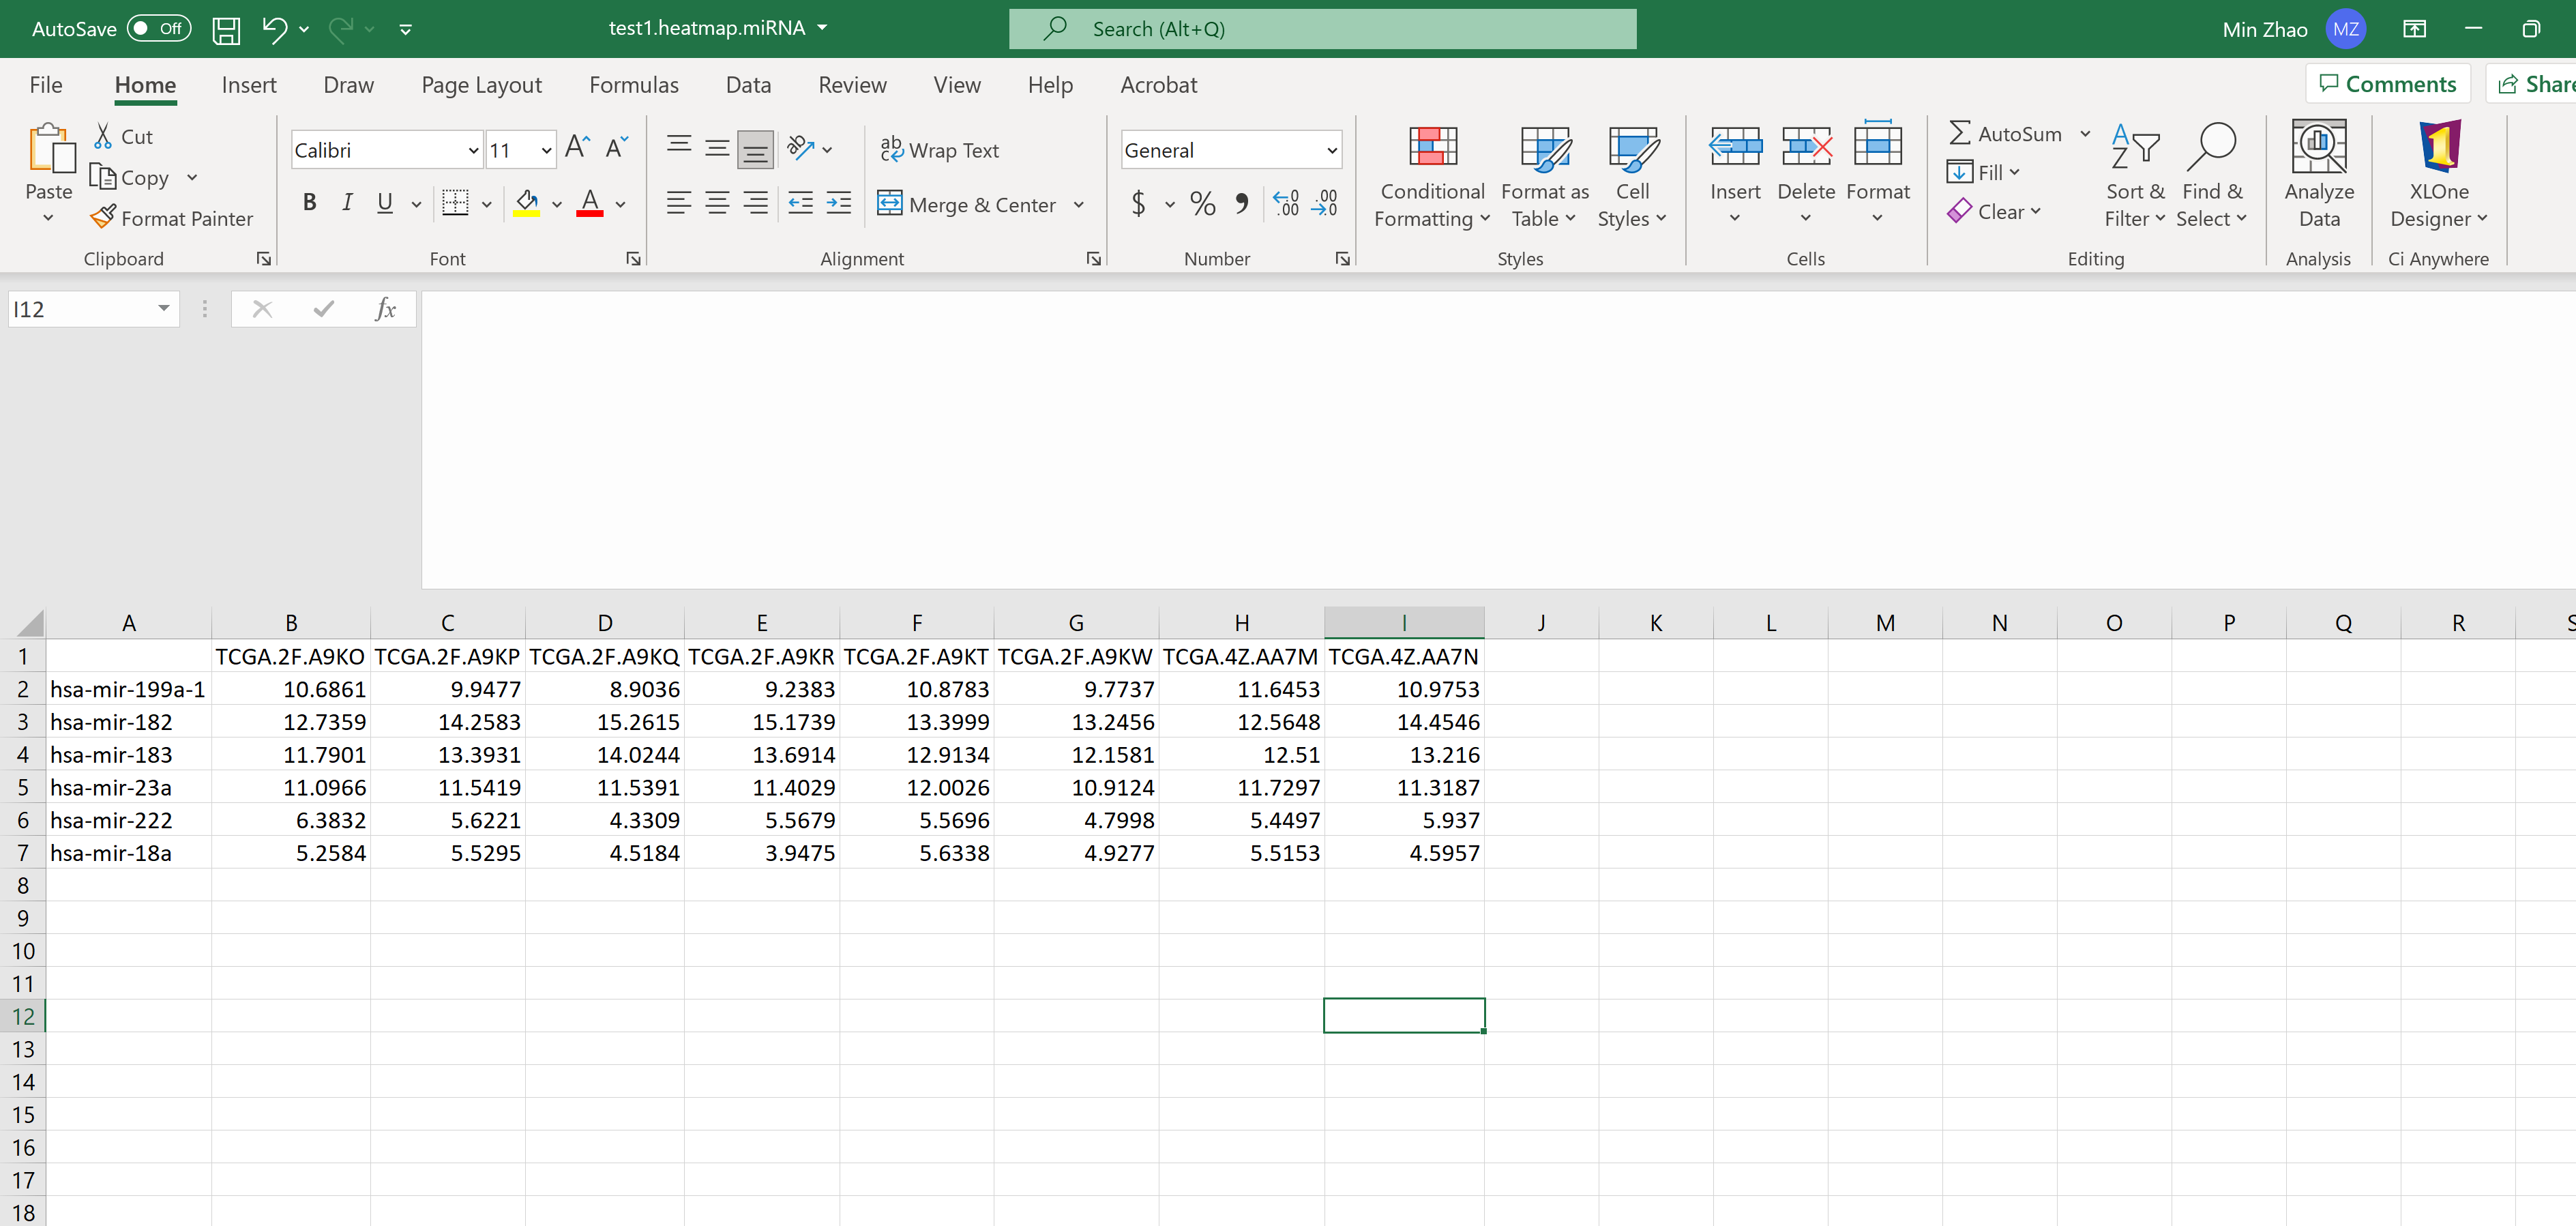Viewport: 2576px width, 1226px height.
Task: Click Increase Decimal icon
Action: pos(1286,204)
